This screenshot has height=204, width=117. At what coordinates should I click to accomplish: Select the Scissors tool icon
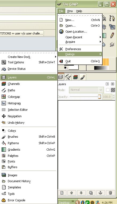pos(104,19)
